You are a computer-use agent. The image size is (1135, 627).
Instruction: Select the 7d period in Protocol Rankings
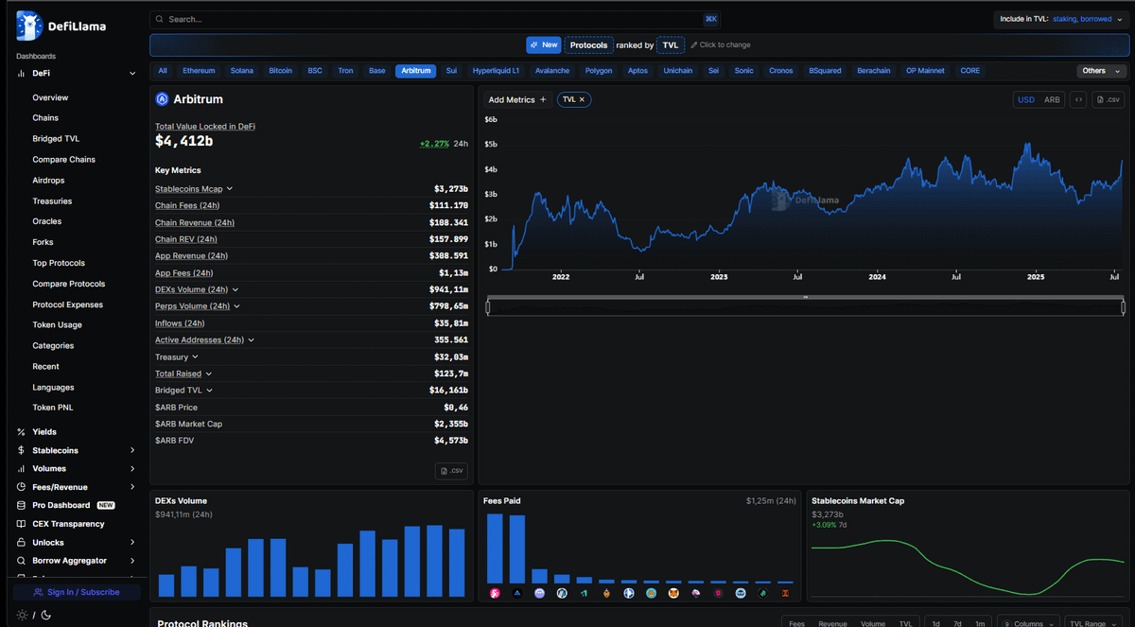957,623
